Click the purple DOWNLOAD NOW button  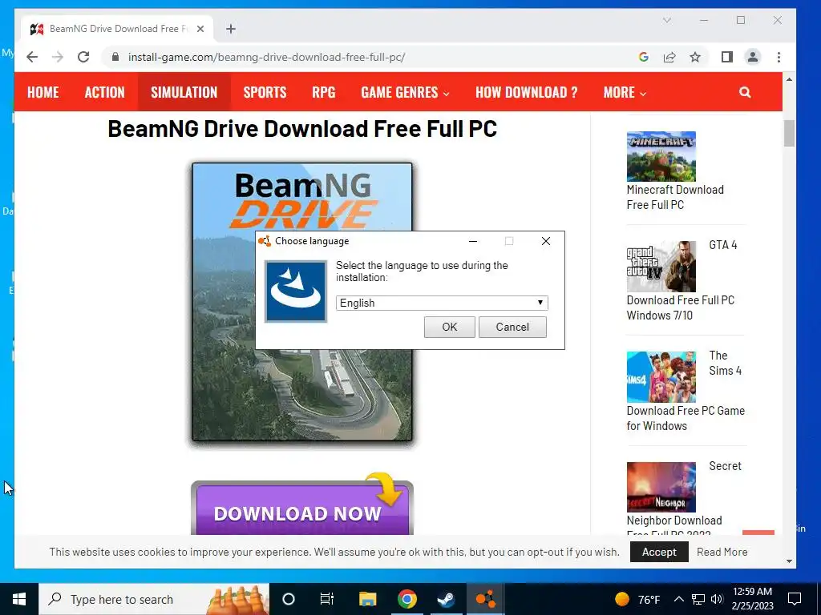[x=302, y=508]
